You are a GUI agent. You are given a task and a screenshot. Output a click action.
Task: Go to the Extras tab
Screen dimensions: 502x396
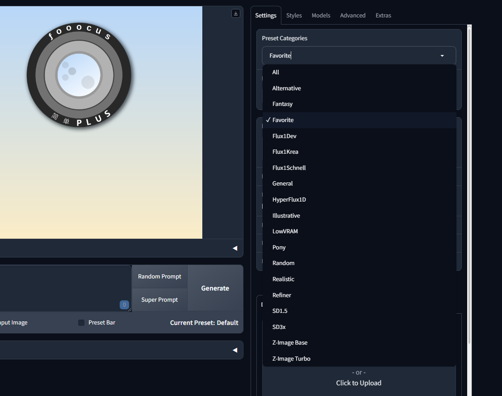pyautogui.click(x=383, y=15)
